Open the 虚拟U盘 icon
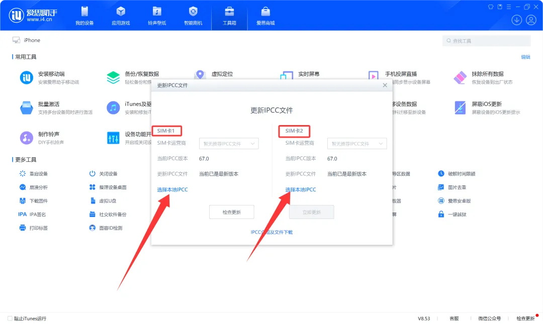Image resolution: width=543 pixels, height=324 pixels. [x=93, y=200]
